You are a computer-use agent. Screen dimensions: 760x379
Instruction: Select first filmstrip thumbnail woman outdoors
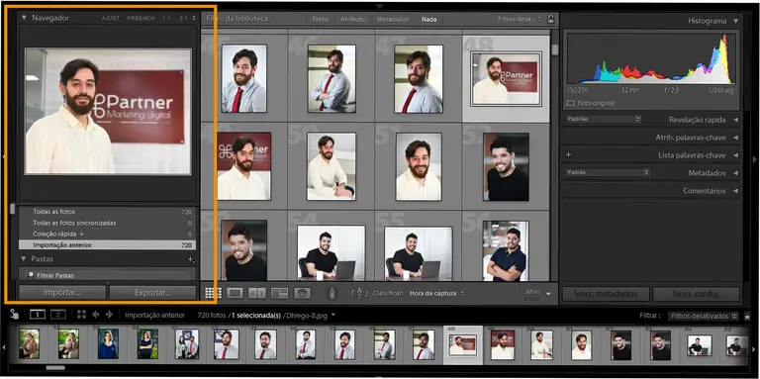tap(29, 343)
